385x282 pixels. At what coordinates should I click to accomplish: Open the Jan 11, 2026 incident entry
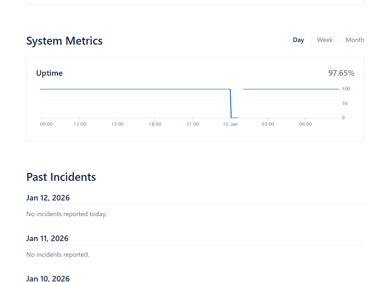point(47,238)
